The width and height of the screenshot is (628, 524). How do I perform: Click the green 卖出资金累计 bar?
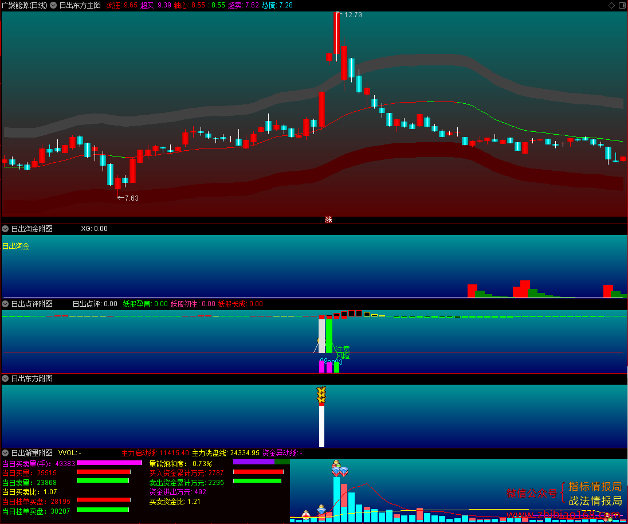pos(258,481)
